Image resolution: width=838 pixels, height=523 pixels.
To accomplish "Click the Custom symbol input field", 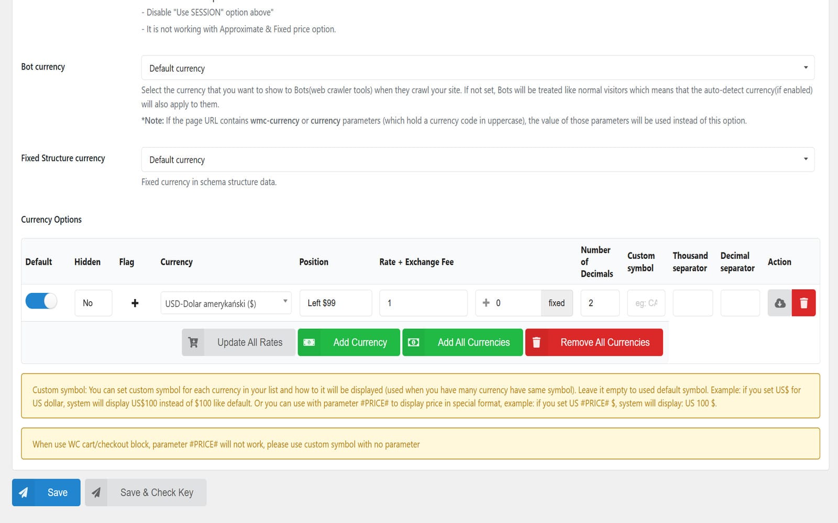I will [646, 303].
